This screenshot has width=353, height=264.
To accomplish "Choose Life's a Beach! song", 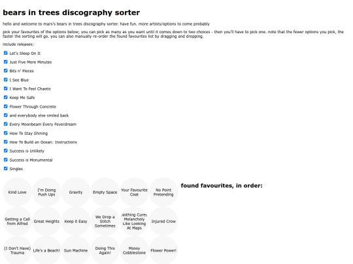I will coord(46,250).
